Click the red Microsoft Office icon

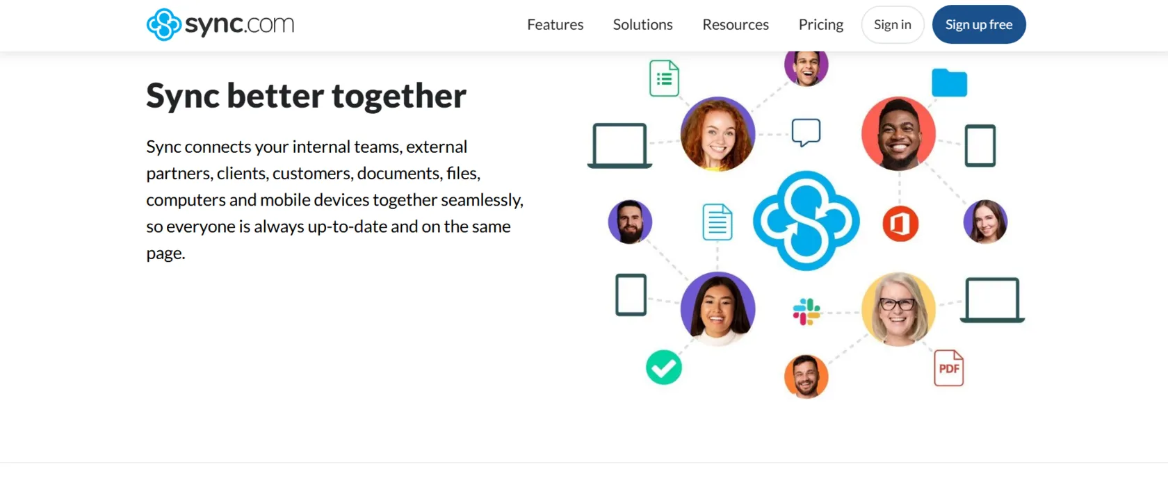click(x=900, y=224)
